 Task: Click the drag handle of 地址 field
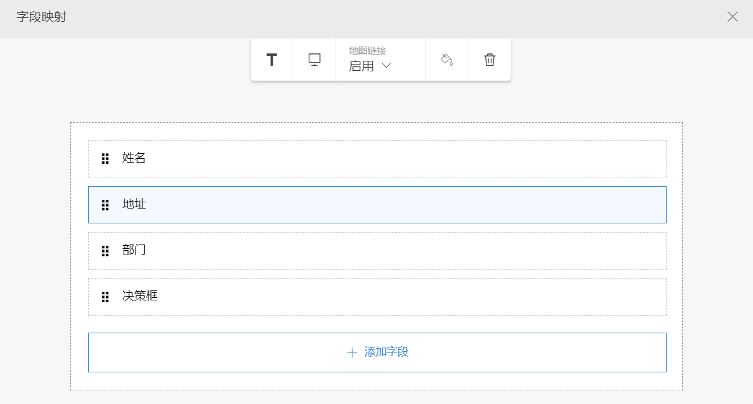pyautogui.click(x=106, y=205)
